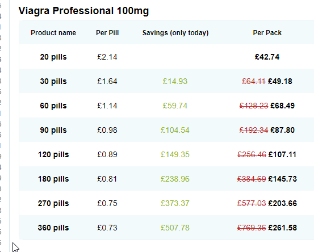
Task: Click the £49.18 discounted pack price
Action: [280, 81]
